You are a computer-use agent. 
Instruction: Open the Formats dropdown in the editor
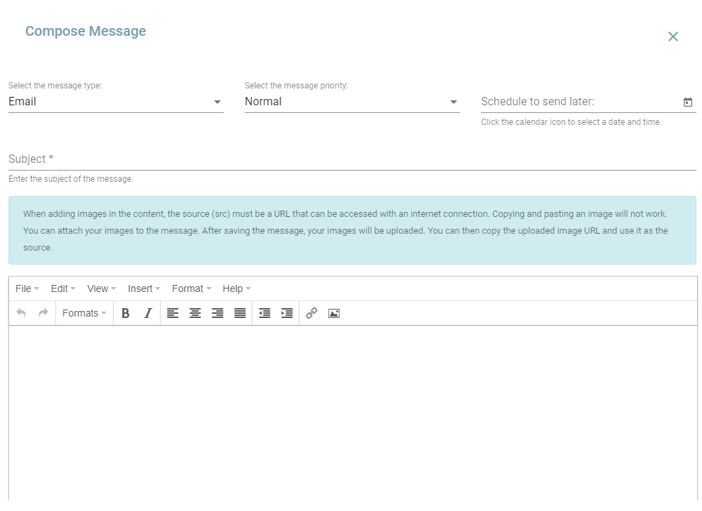83,313
